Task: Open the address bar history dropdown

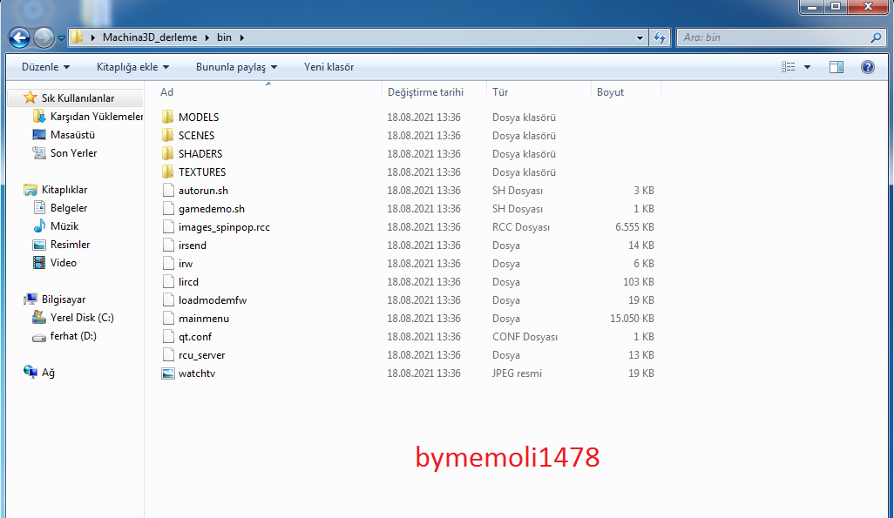Action: [640, 37]
